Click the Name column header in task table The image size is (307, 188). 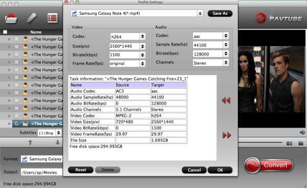(x=93, y=85)
